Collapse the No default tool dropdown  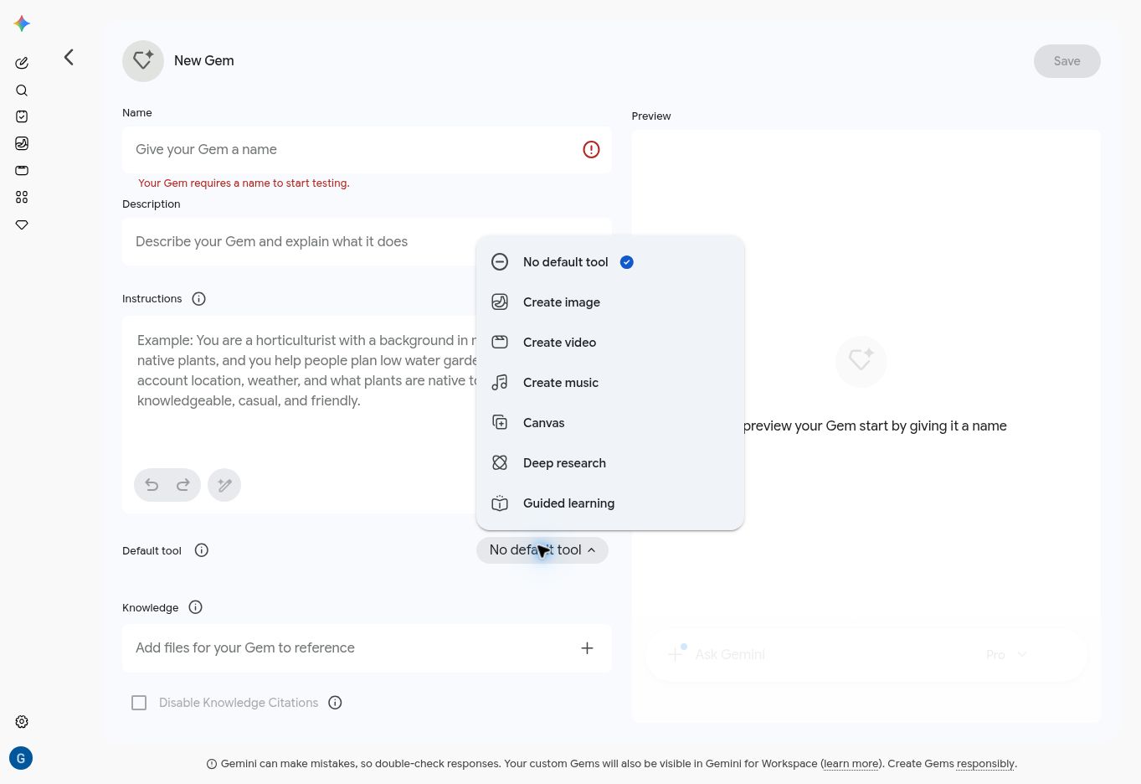tap(542, 550)
